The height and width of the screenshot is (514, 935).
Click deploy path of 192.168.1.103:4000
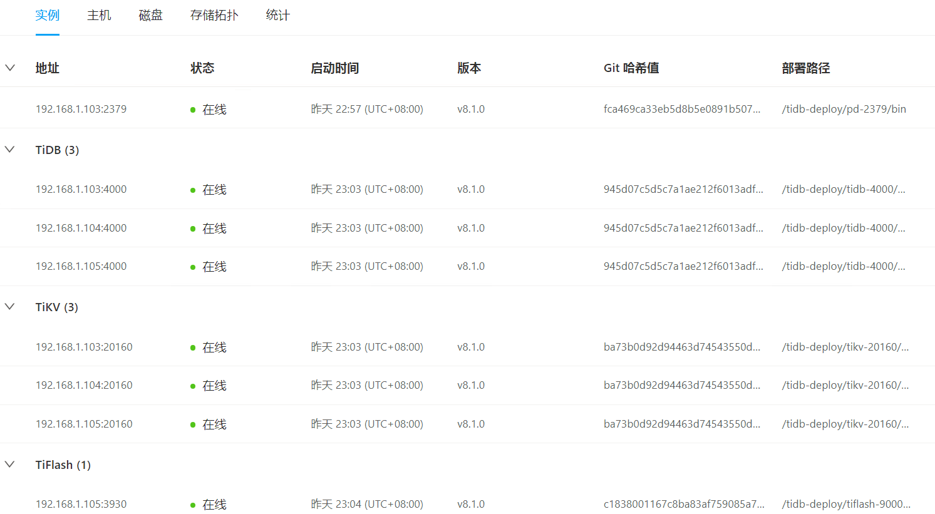(844, 189)
